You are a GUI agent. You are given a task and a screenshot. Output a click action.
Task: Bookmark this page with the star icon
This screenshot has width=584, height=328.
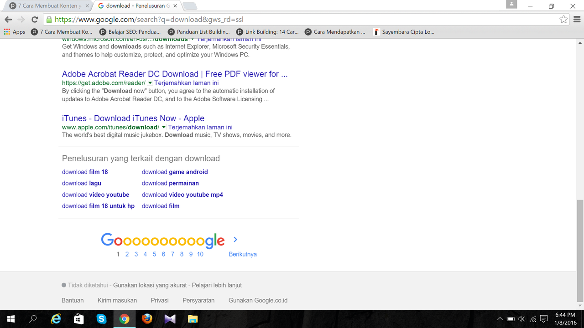564,20
